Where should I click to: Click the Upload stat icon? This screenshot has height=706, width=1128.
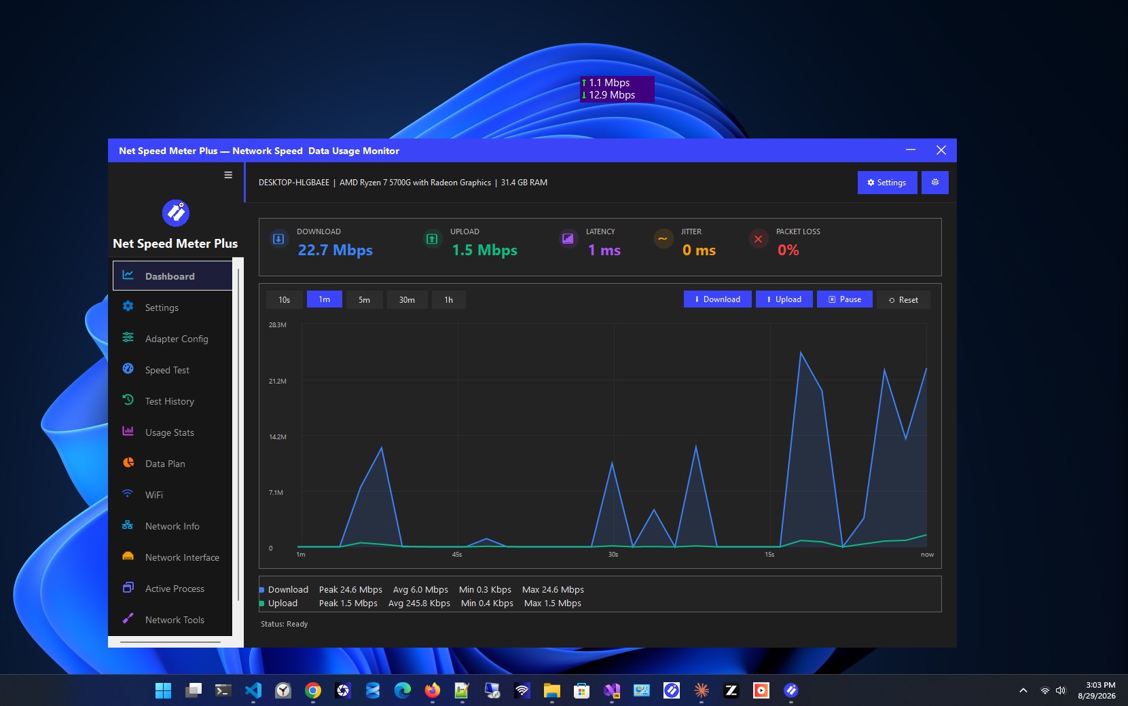click(x=432, y=239)
